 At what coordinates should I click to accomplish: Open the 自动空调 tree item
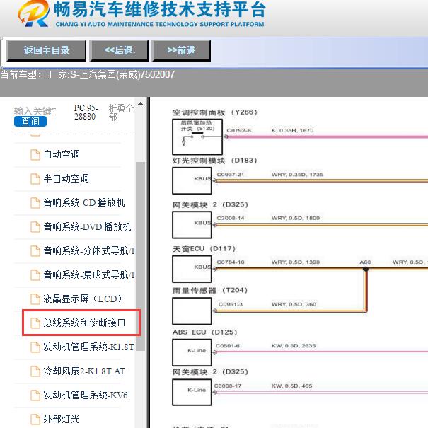62,154
